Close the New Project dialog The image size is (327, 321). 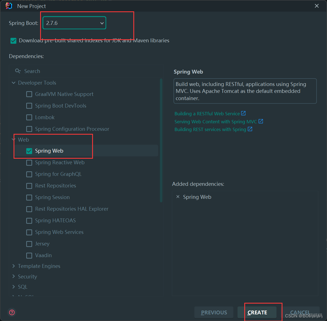tap(316, 6)
